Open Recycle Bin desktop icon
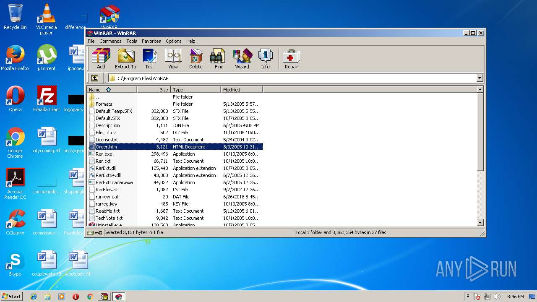Image resolution: width=537 pixels, height=302 pixels. click(x=15, y=17)
